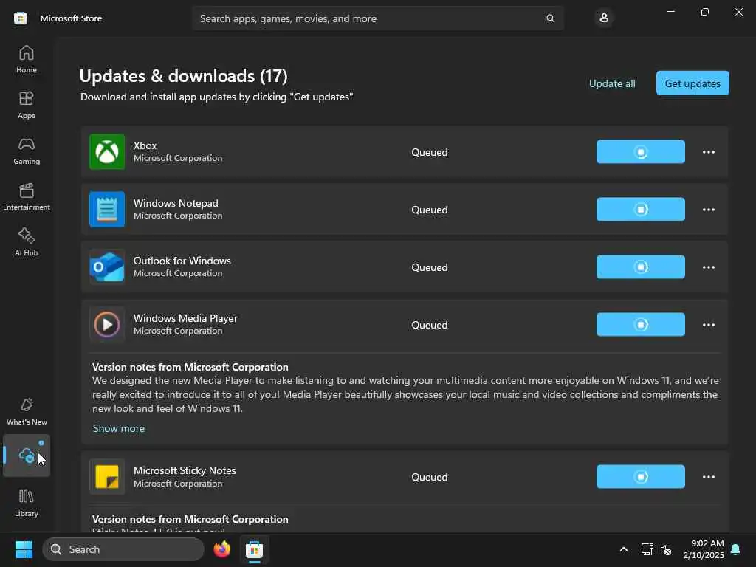Open more options for Xbox

point(708,152)
